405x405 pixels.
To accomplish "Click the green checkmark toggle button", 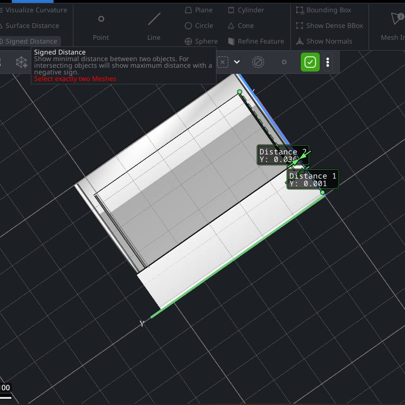I will coord(310,62).
